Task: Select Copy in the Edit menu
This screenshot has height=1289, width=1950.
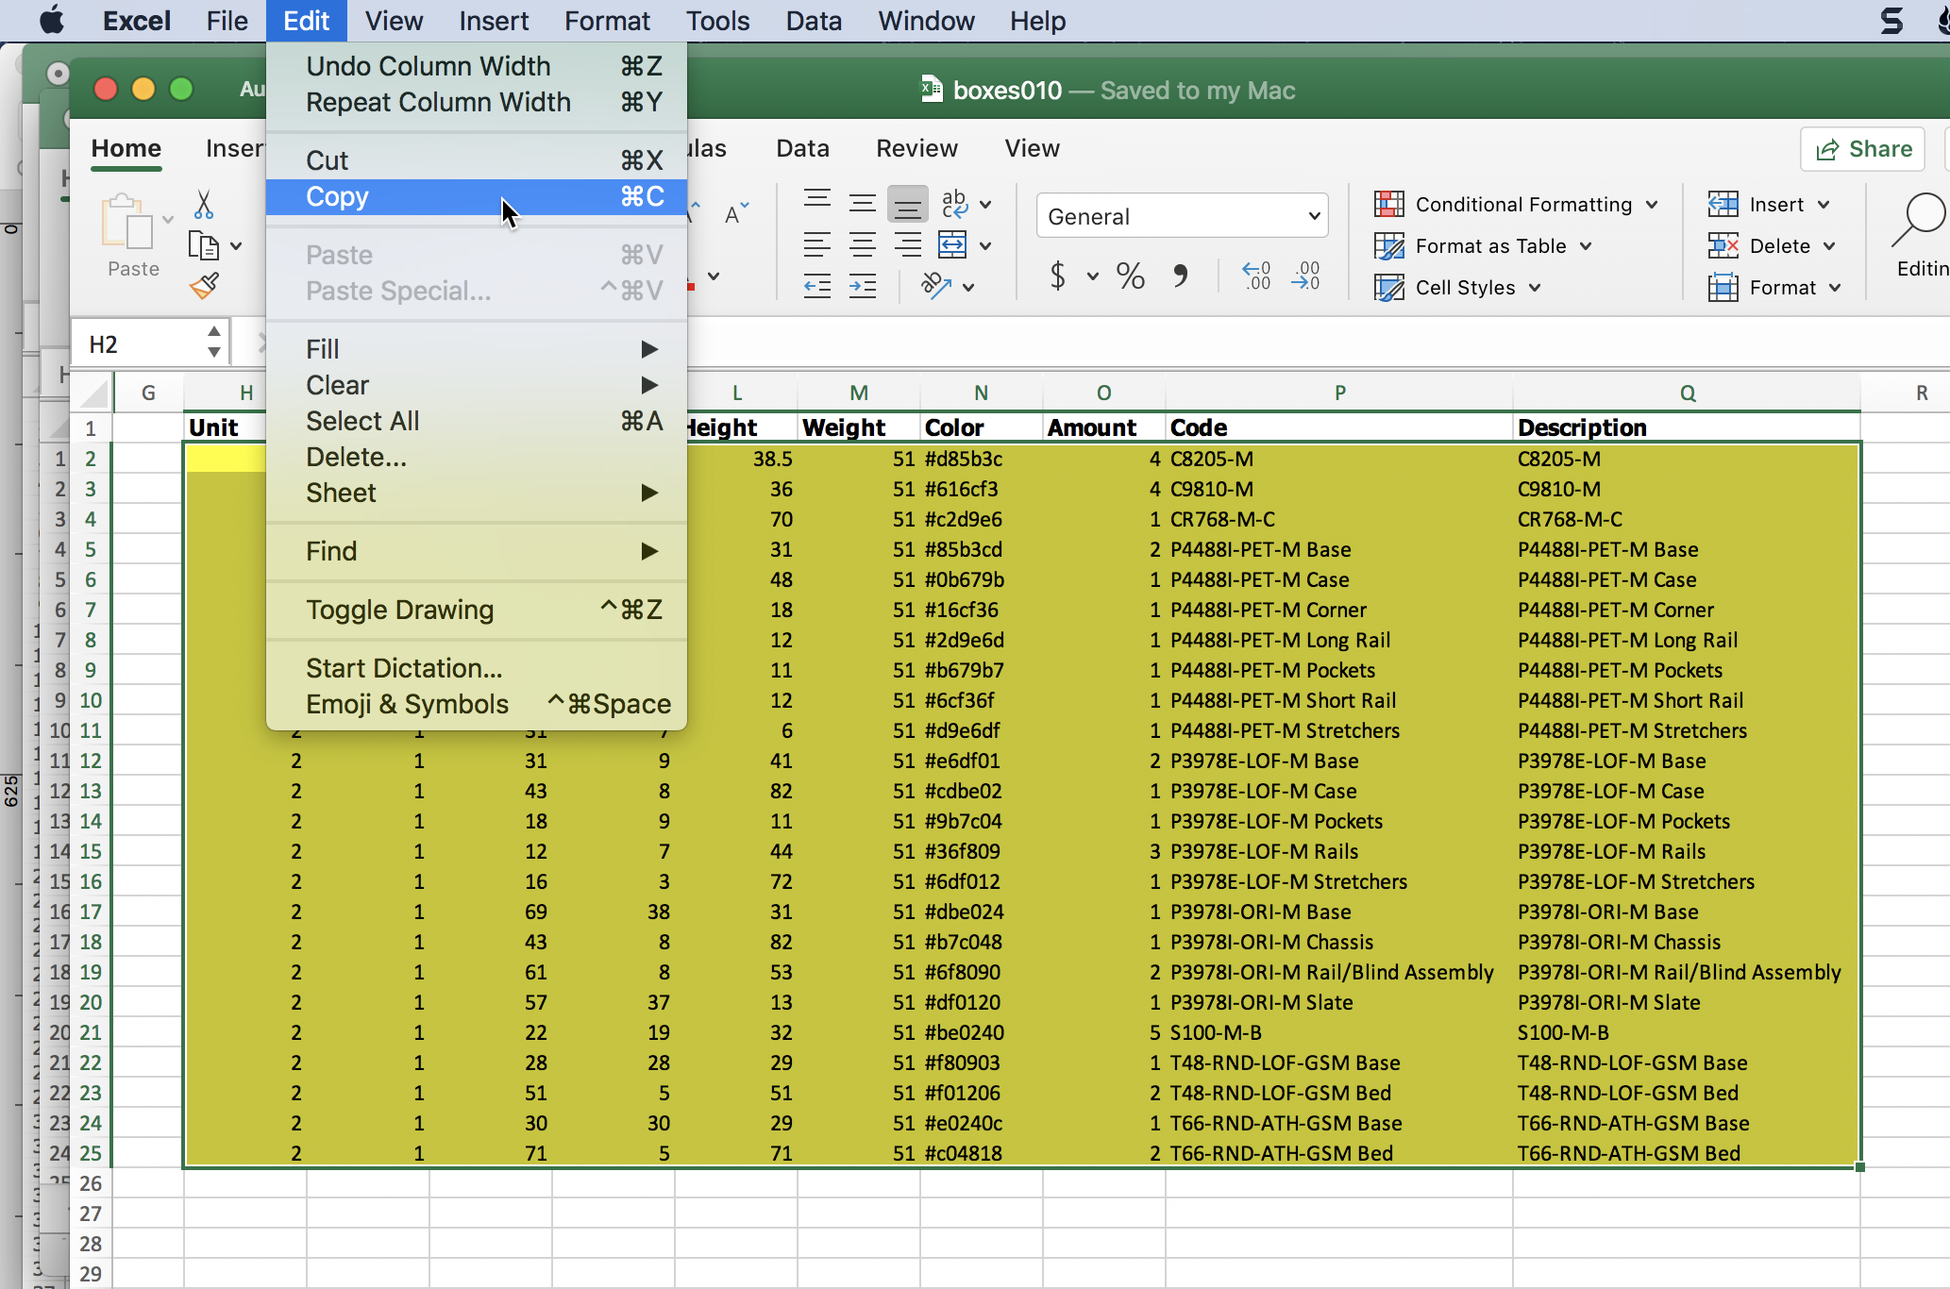Action: point(477,196)
